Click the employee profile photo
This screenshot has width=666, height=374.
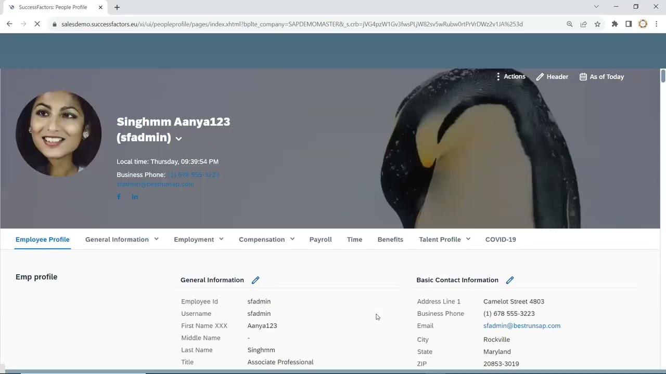pos(58,133)
